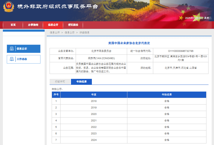Click serial number 7 in the table

56,140
